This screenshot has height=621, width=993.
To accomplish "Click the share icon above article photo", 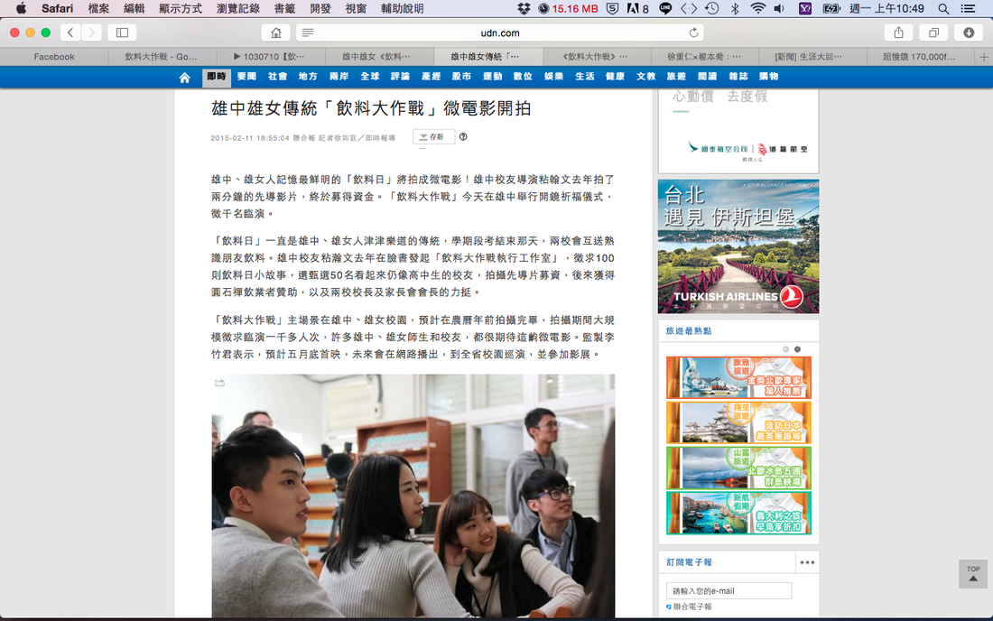I will pos(219,383).
